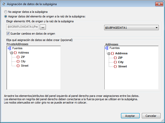Collapse the Address node in right tree
165x123 pixels.
click(109, 54)
